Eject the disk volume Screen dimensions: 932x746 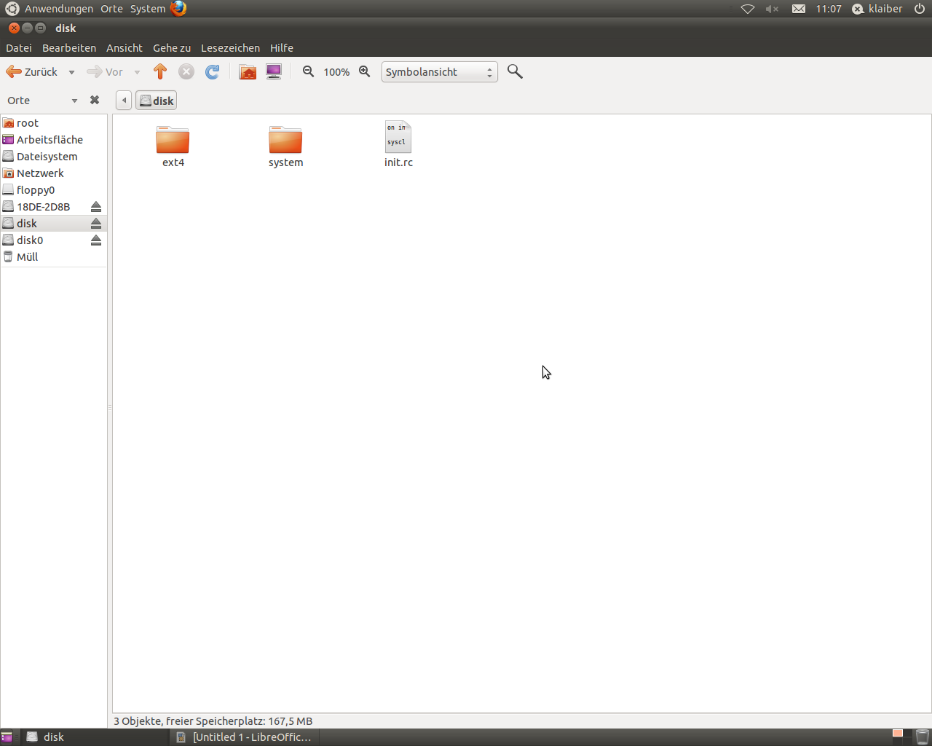coord(96,224)
